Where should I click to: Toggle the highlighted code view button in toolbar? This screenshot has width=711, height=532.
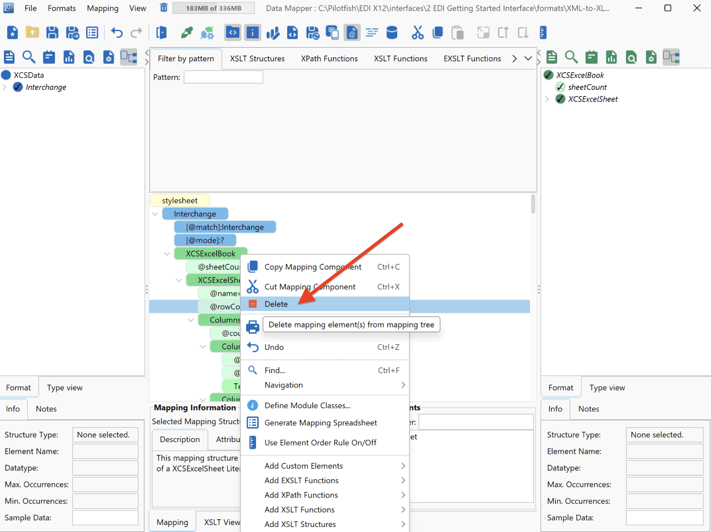[233, 33]
